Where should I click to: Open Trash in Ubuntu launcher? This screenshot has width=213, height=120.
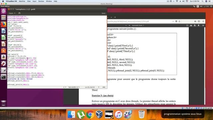4,103
